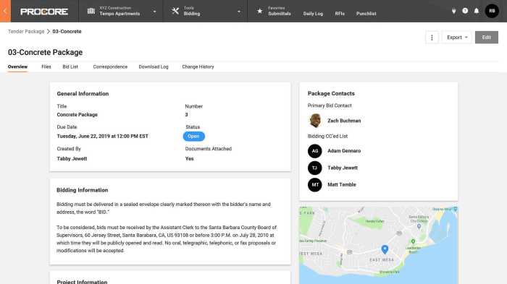Viewport: 507px width, 284px height.
Task: Switch to the Download Log tab
Action: [154, 66]
